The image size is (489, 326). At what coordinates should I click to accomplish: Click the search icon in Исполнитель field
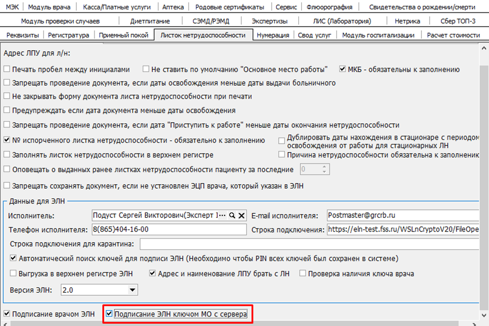[x=232, y=216]
